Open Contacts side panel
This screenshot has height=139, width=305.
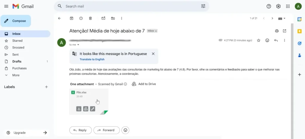tap(300, 56)
